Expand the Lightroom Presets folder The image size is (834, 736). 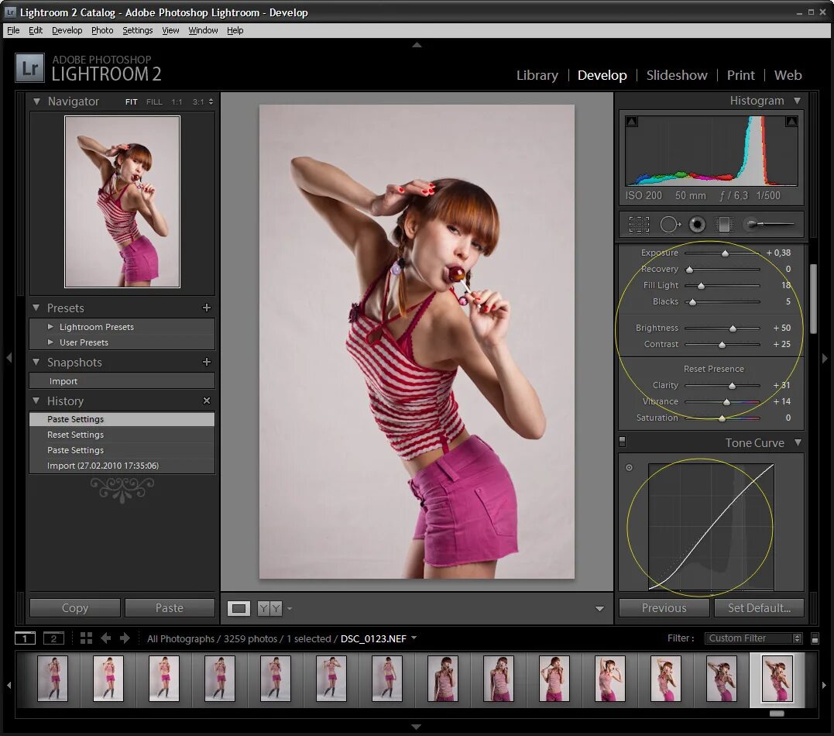(x=51, y=327)
